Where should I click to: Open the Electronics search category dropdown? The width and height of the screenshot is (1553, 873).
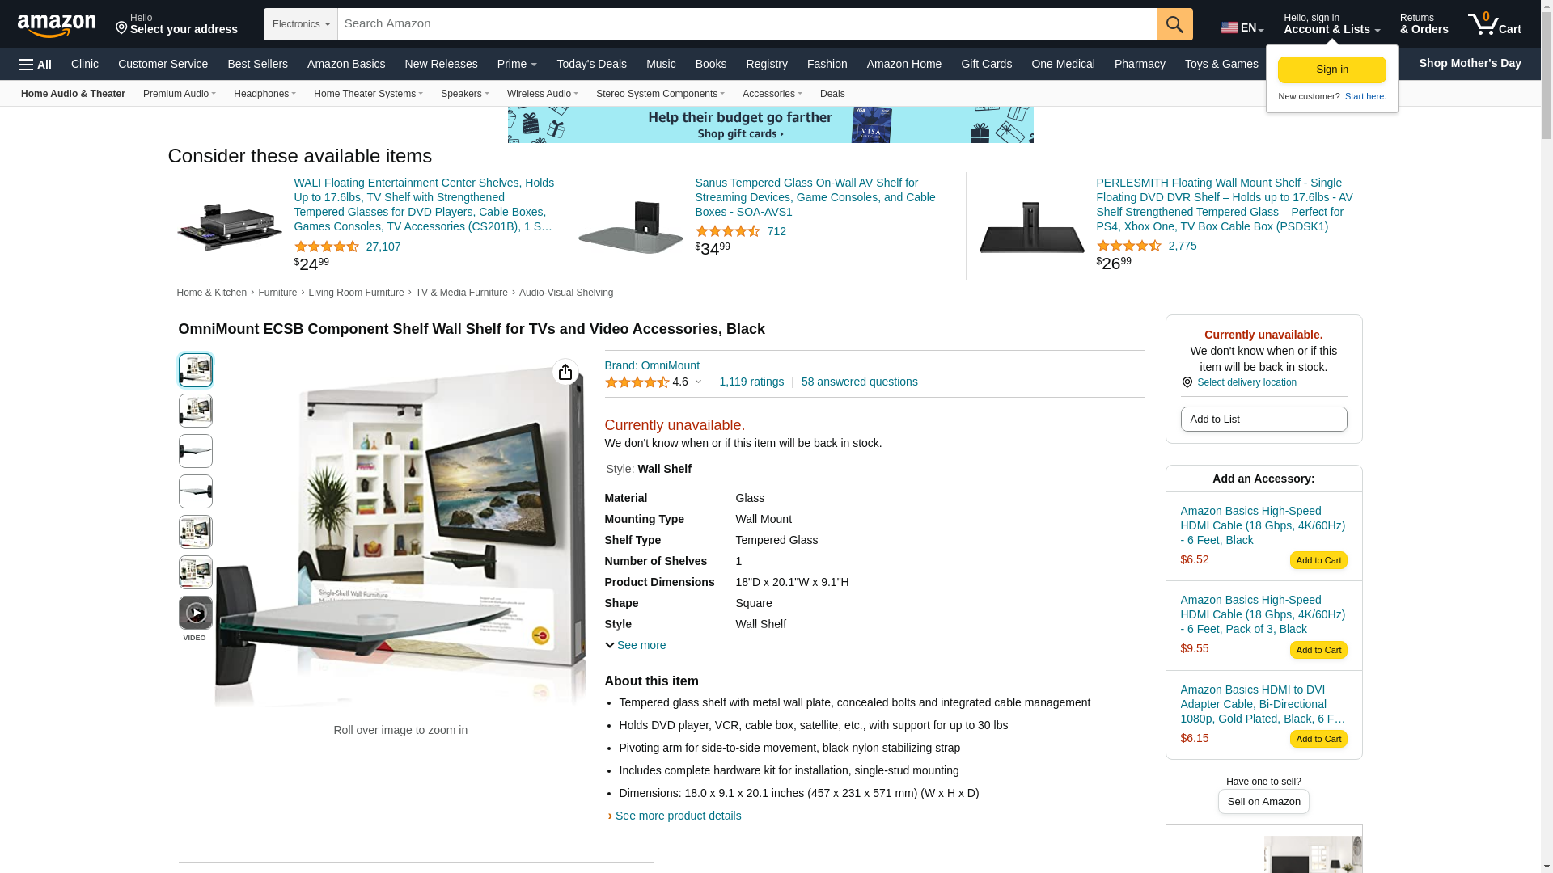pyautogui.click(x=301, y=24)
